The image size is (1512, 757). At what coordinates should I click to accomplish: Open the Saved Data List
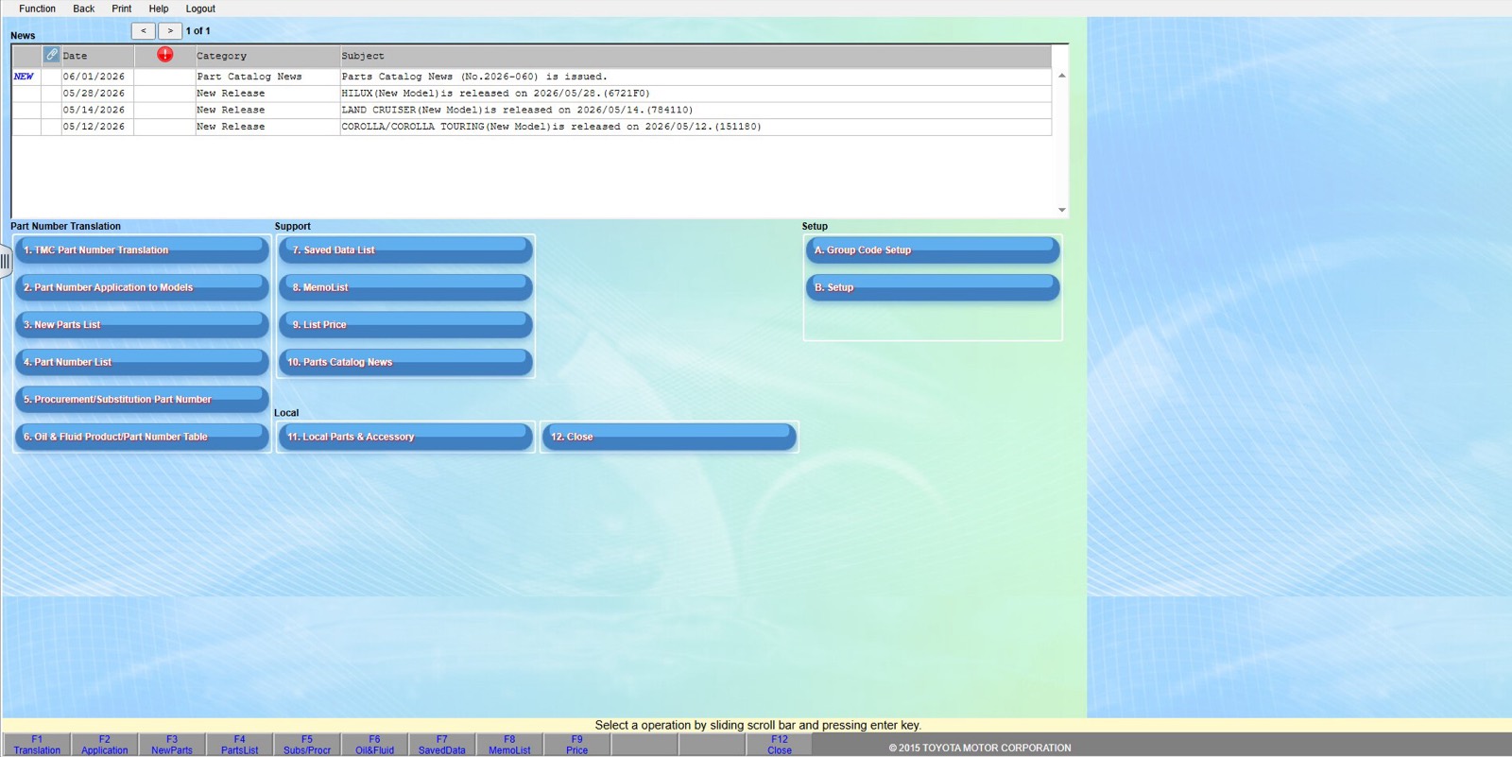405,250
